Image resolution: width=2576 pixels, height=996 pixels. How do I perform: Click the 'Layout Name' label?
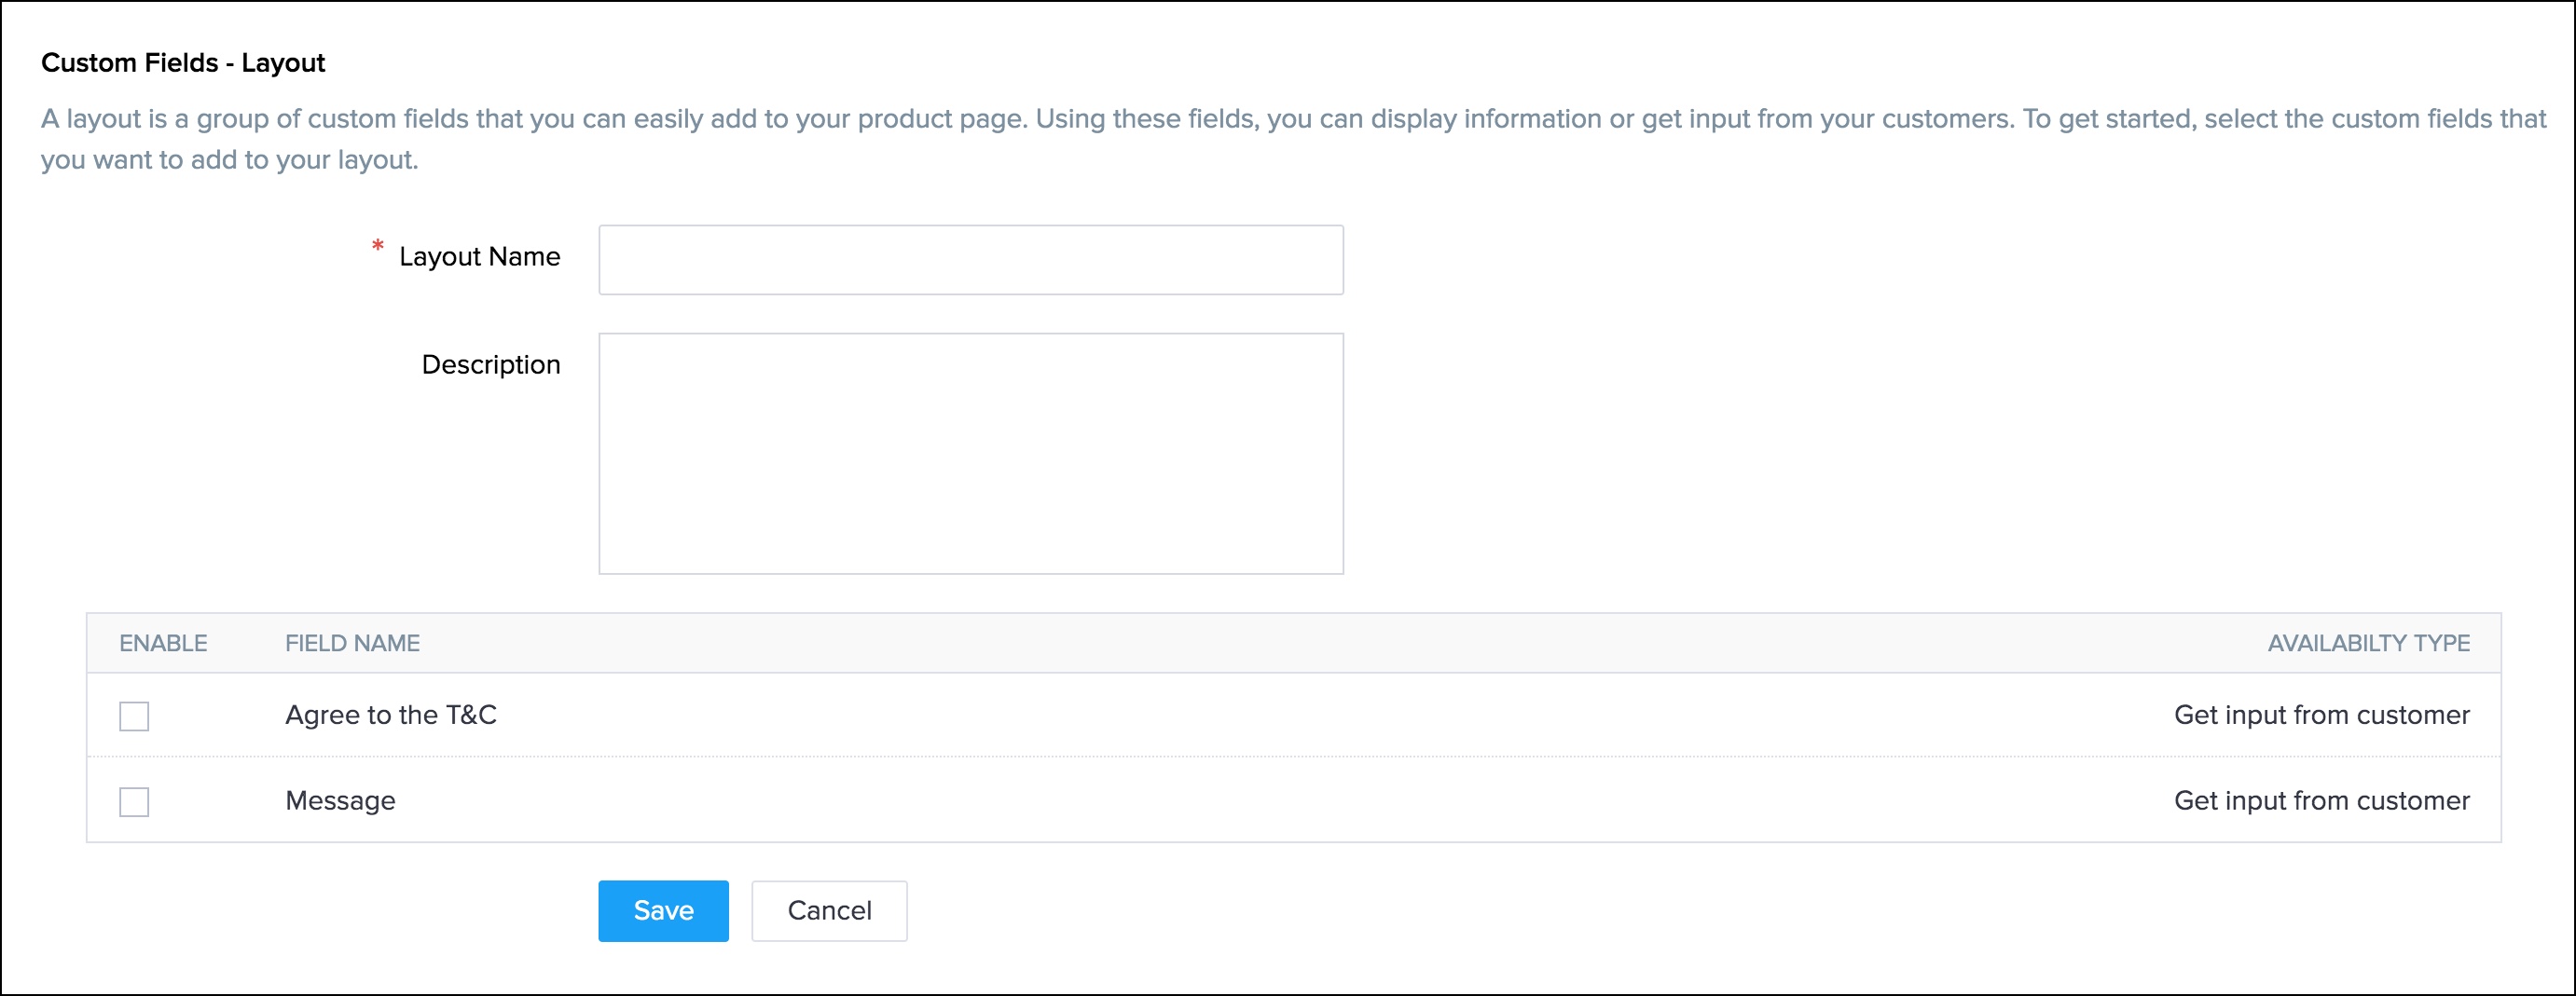[479, 257]
